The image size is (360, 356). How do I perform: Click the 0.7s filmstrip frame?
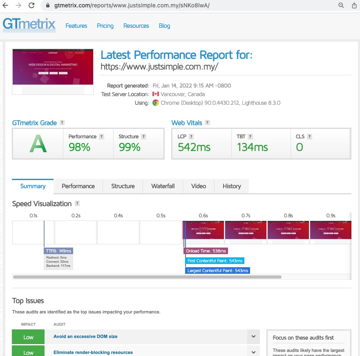pyautogui.click(x=246, y=232)
